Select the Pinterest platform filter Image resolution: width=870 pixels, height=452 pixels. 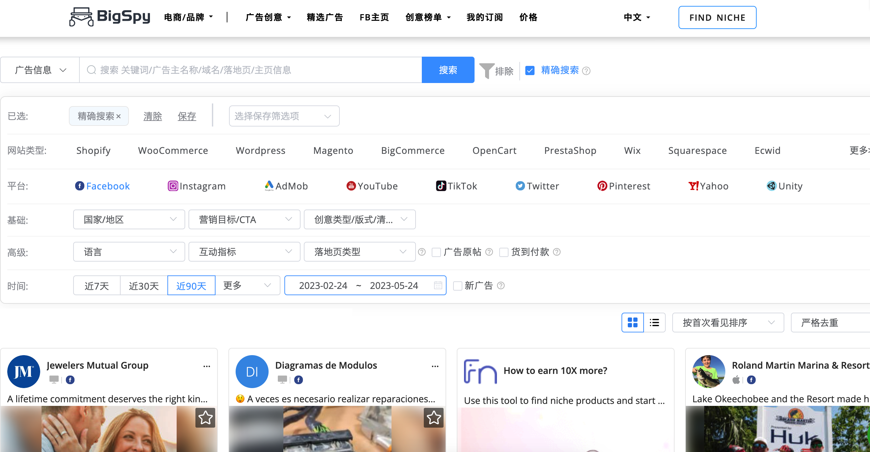pos(624,186)
